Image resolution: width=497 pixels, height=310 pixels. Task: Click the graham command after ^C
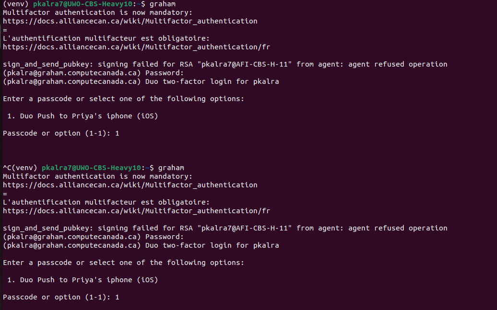[170, 168]
